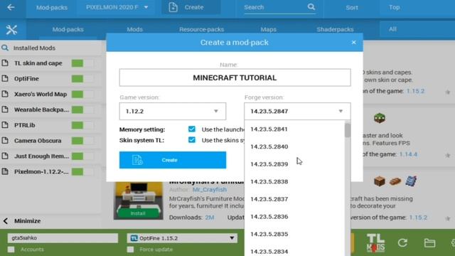
Task: Toggle Camera Obscura mod switch
Action: click(82, 141)
